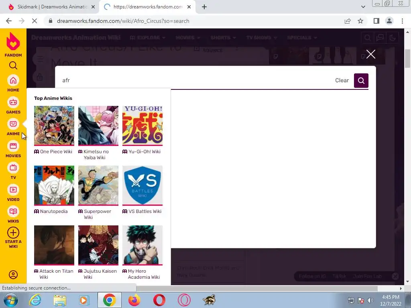Toggle Chrome side panel icon

pyautogui.click(x=376, y=21)
